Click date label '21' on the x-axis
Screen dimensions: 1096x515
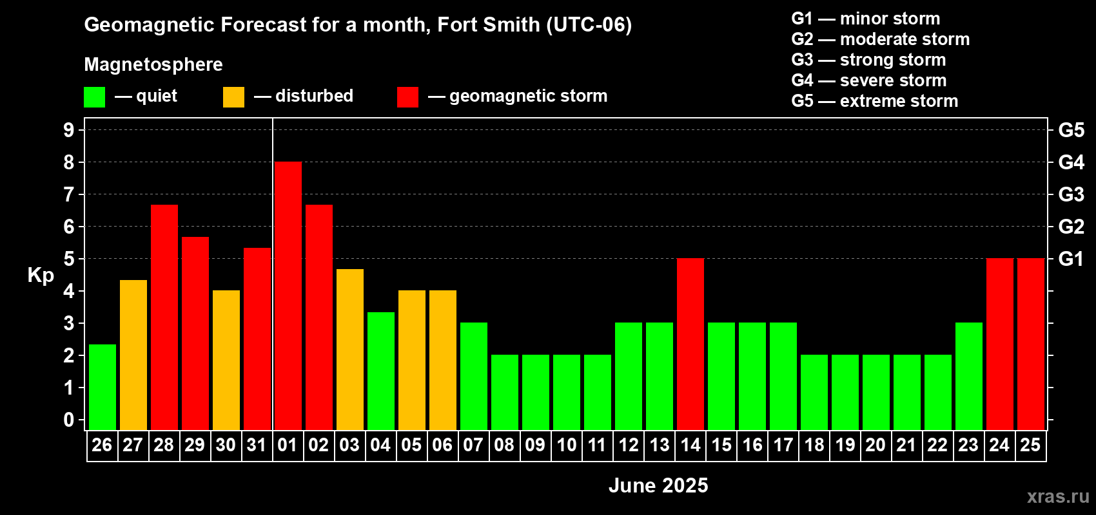[x=906, y=445]
